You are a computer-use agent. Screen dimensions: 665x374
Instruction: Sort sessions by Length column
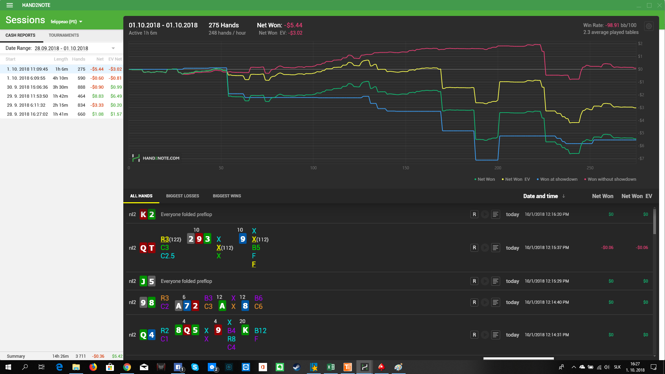(x=61, y=59)
